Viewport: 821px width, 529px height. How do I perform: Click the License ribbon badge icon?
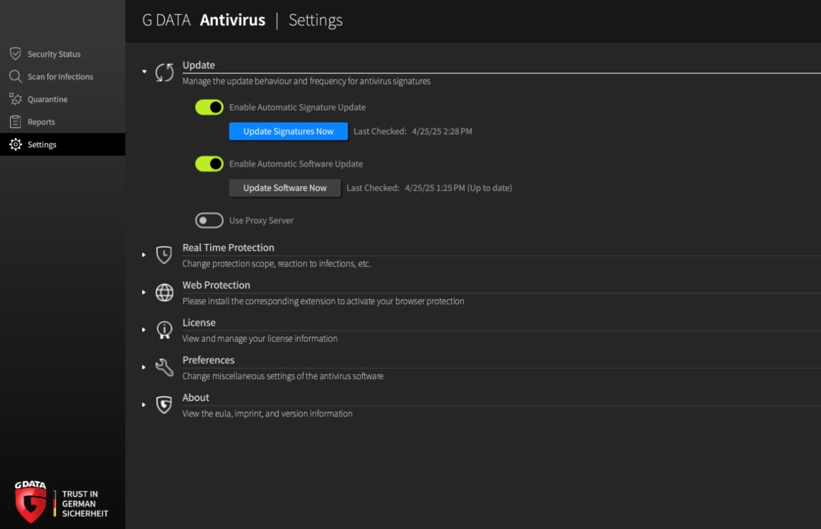pos(164,329)
